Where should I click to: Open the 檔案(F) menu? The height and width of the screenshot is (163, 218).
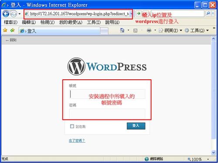pyautogui.click(x=10, y=22)
